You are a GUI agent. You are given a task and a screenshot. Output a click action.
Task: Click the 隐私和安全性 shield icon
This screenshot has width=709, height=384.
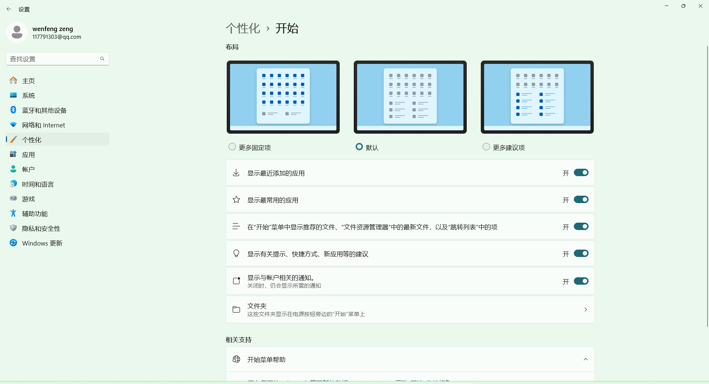[13, 228]
